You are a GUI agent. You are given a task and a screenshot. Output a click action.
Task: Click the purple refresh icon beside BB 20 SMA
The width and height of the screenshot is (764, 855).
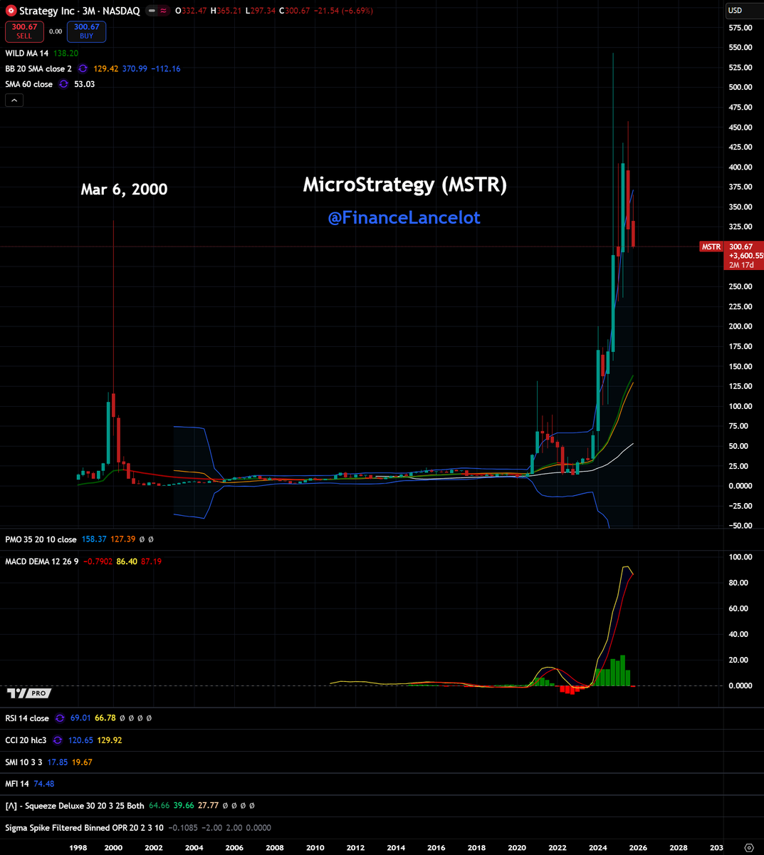83,69
